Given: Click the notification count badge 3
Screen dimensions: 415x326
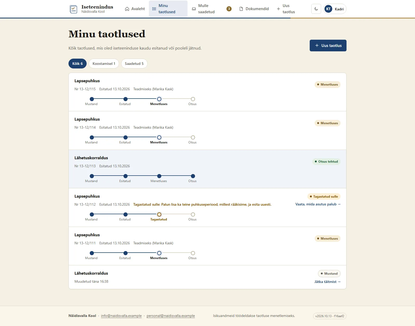Looking at the screenshot, I should [x=229, y=9].
